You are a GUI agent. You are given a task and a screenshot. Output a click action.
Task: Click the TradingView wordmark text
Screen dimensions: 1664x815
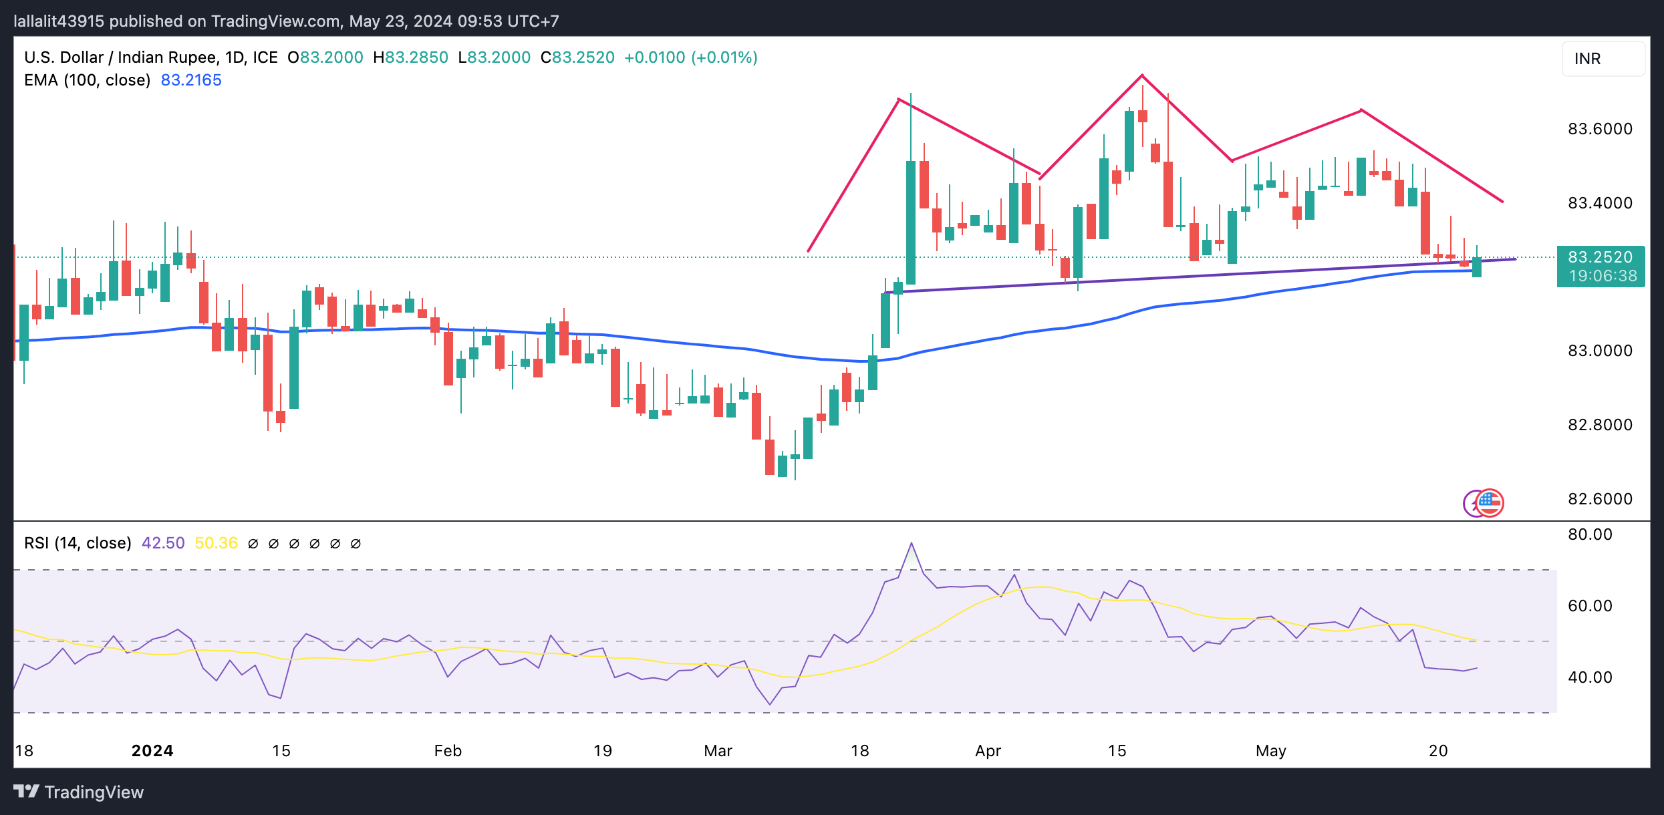coord(94,792)
